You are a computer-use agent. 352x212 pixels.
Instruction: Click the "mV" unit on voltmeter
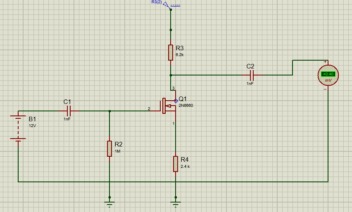point(328,80)
